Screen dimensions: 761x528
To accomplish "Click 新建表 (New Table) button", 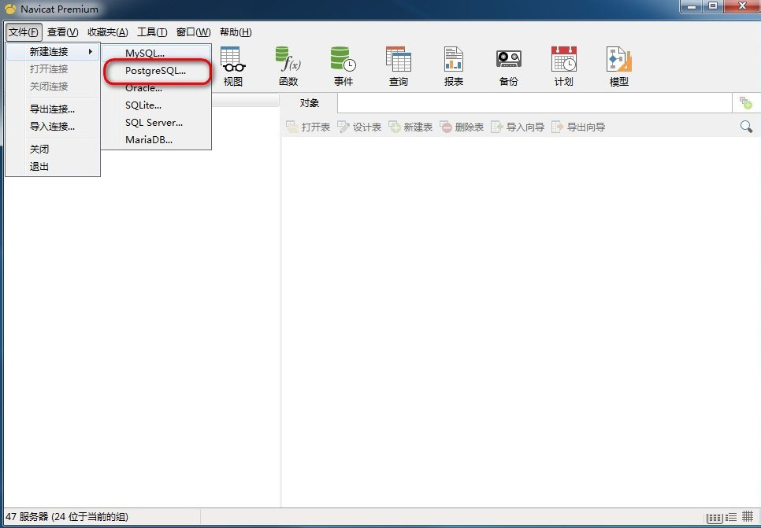I will [x=410, y=127].
